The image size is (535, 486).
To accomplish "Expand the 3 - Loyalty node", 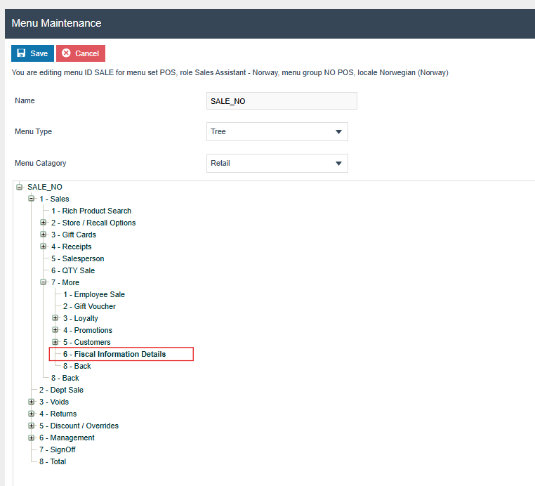I will coord(55,318).
